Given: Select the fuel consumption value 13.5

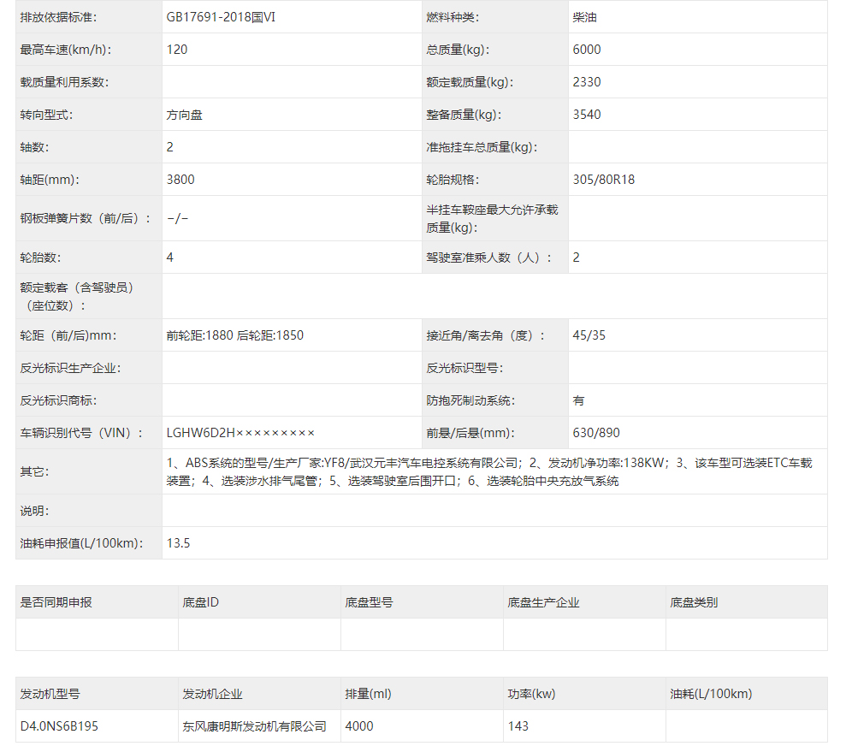Looking at the screenshot, I should coord(178,543).
